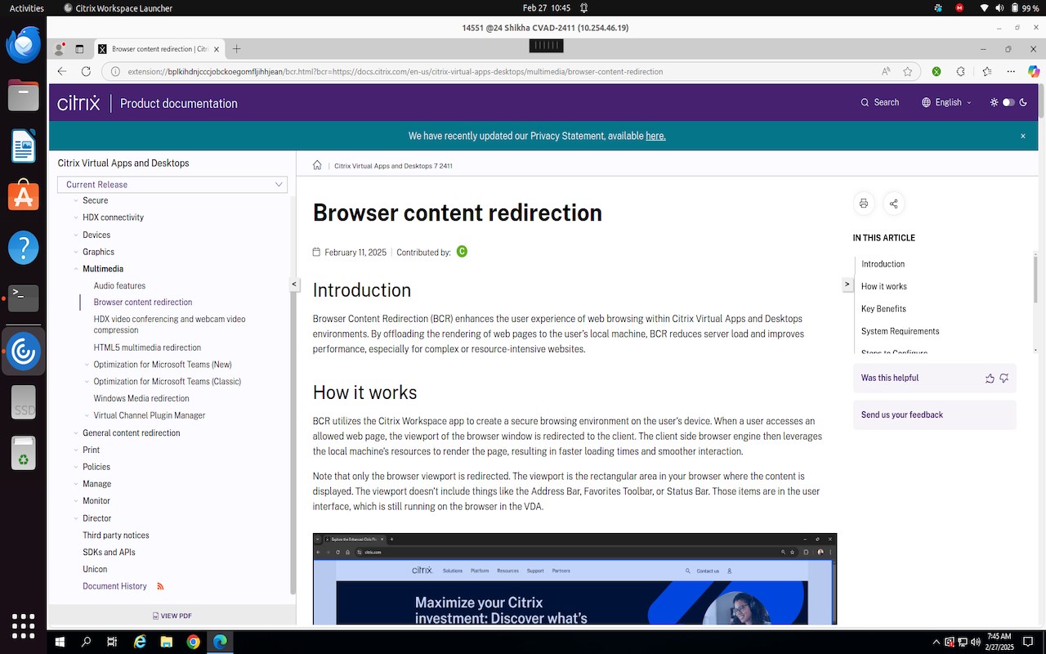This screenshot has height=654, width=1046.
Task: Collapse the right article panel with > arrow
Action: (x=847, y=284)
